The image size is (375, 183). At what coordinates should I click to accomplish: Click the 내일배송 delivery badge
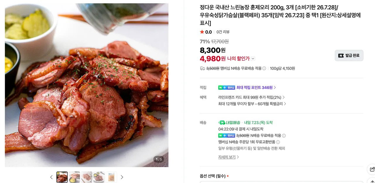click(x=229, y=123)
